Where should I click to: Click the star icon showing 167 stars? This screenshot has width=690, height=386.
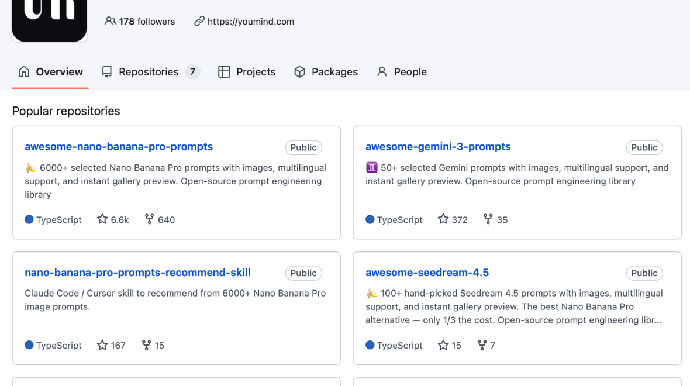pyautogui.click(x=102, y=345)
